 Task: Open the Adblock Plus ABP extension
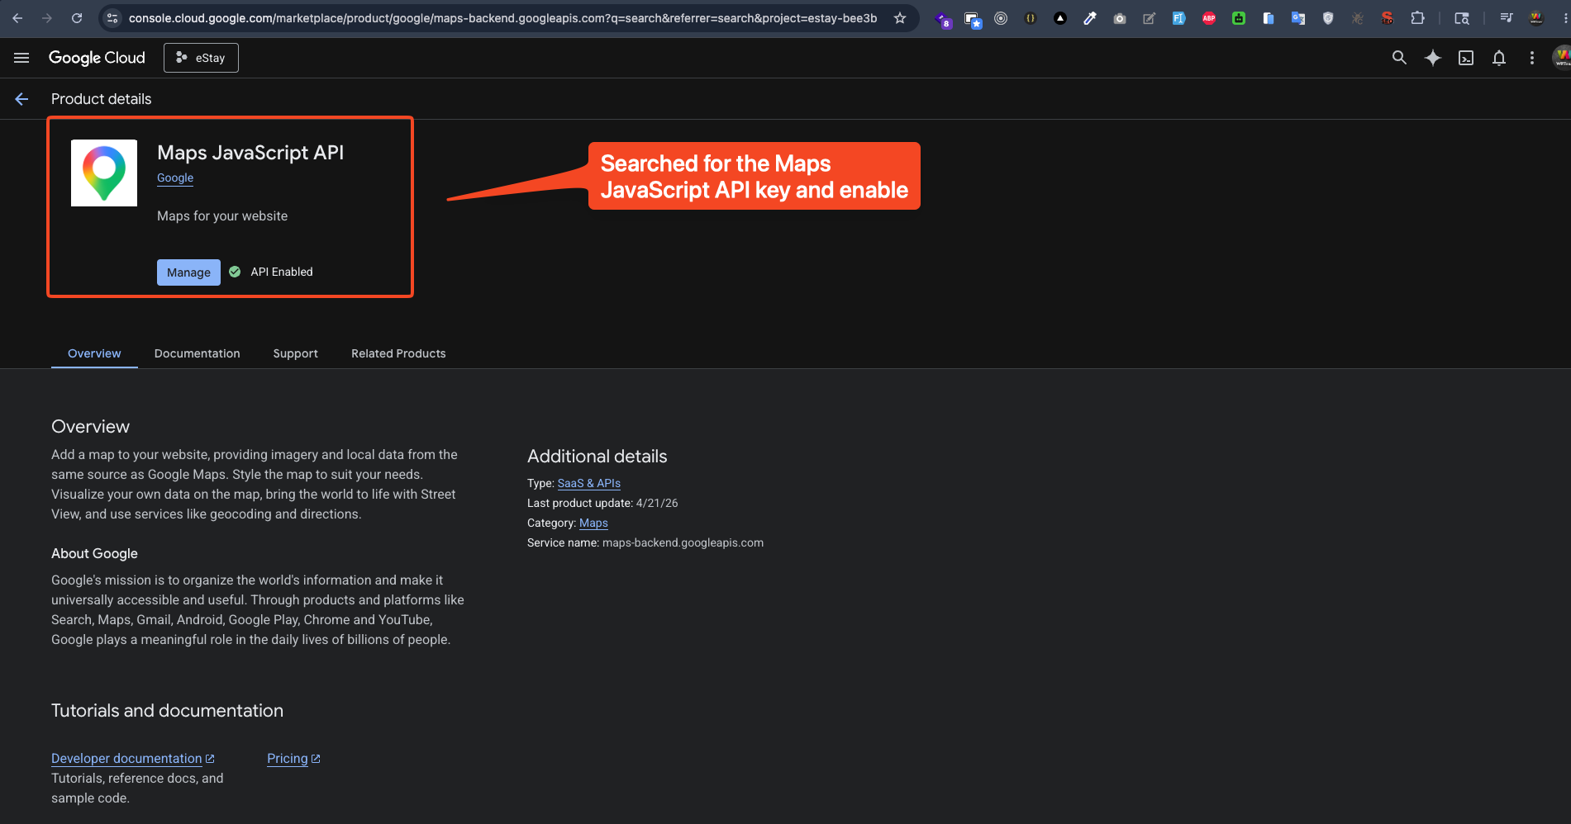point(1209,18)
